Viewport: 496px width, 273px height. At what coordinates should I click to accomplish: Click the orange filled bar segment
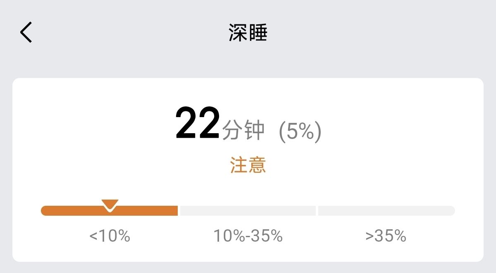[110, 211]
